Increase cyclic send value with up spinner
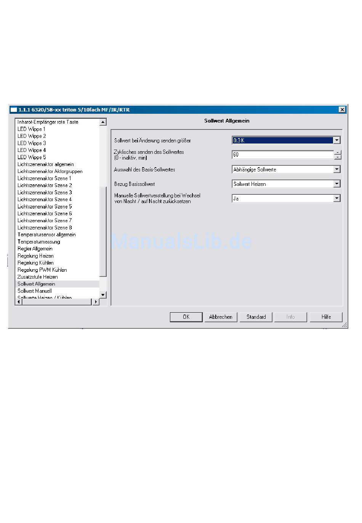The image size is (362, 523). (338, 152)
